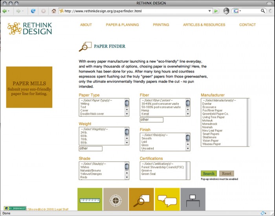The image size is (275, 216).
Task: Select 80 lb. weight option
Action: 84,143
